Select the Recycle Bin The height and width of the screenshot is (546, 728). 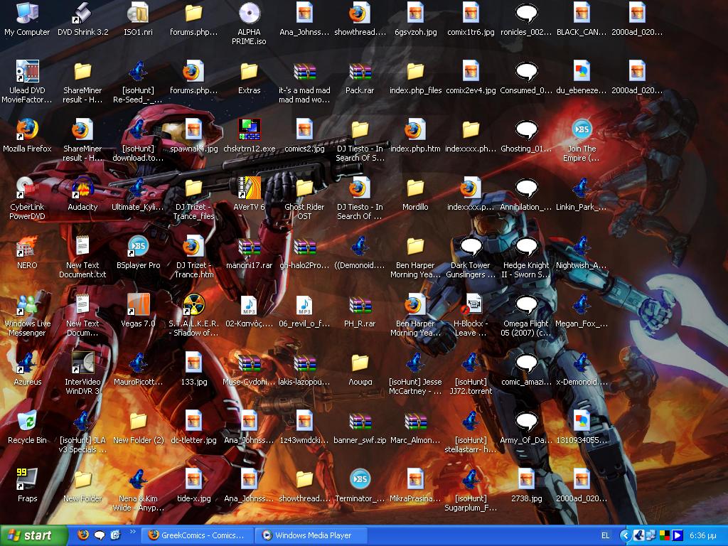point(27,427)
